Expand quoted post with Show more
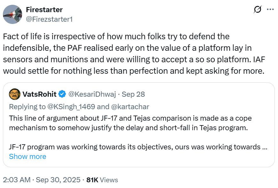This screenshot has width=278, height=188. pos(28,156)
